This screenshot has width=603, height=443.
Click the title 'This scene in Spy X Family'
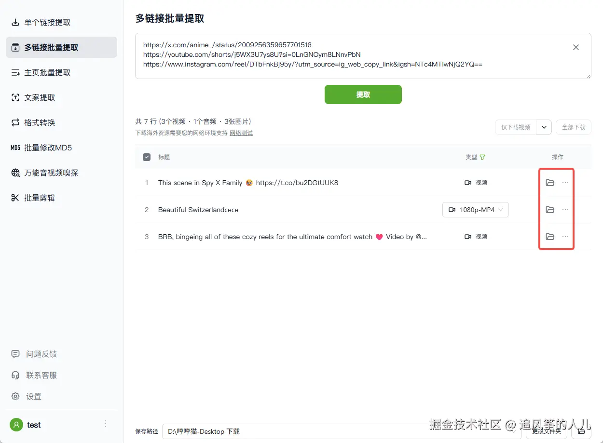(200, 183)
